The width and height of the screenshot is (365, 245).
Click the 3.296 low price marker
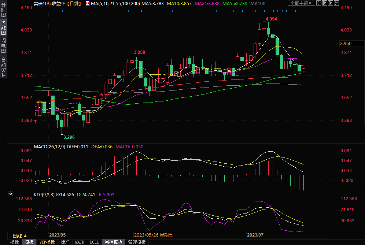(x=69, y=137)
